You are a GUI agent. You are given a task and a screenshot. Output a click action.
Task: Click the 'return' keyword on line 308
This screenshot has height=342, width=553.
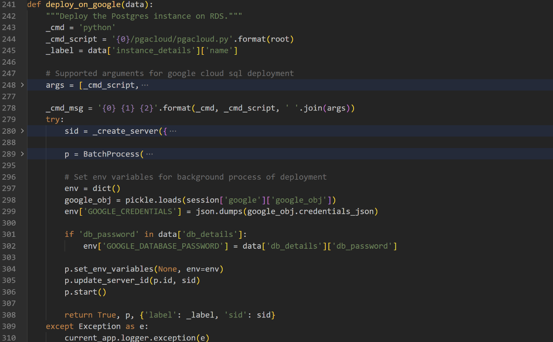click(79, 315)
